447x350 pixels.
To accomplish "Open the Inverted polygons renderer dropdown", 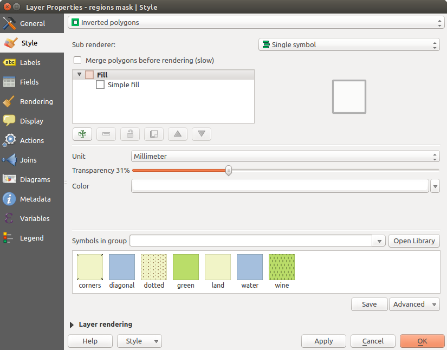I will (x=256, y=23).
